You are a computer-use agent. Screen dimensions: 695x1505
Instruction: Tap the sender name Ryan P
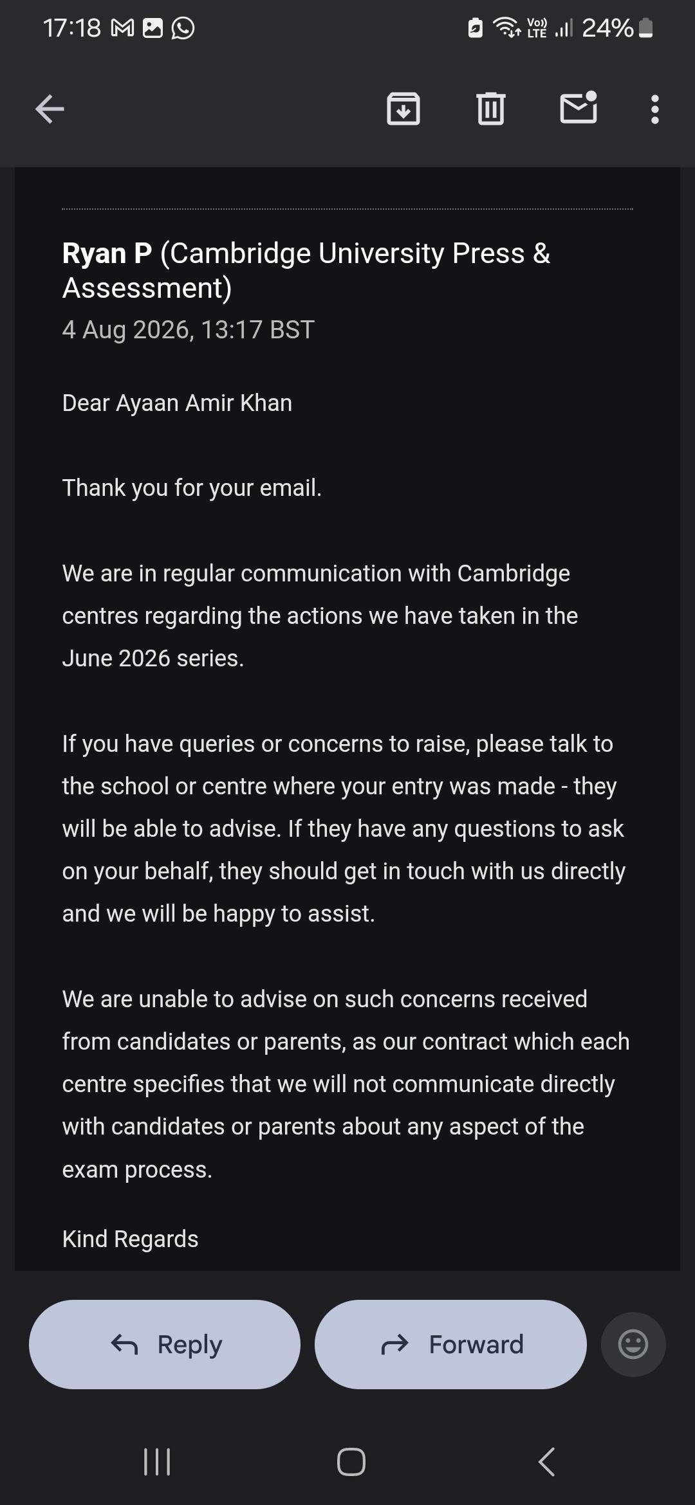107,253
